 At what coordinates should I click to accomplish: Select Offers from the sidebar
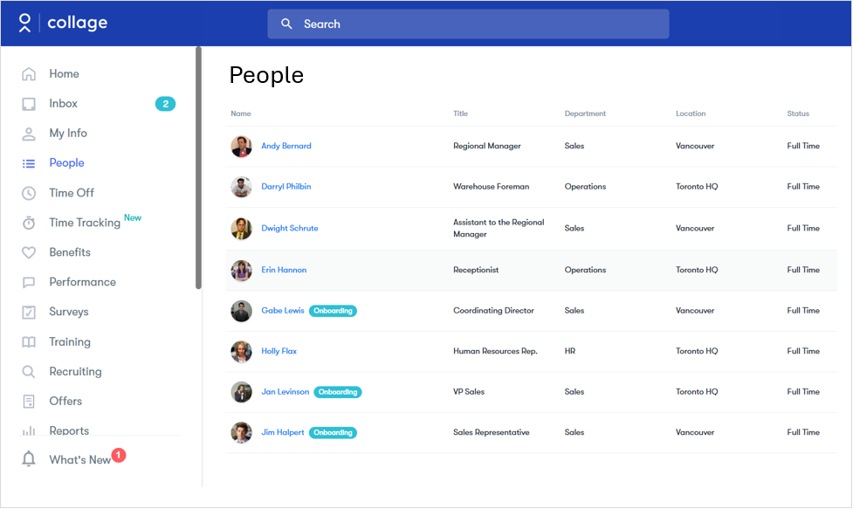[65, 402]
